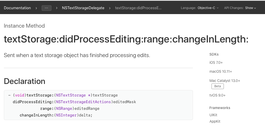The width and height of the screenshot is (265, 129).
Task: Click the chevron after Documentation breadcrumb
Action: click(37, 8)
